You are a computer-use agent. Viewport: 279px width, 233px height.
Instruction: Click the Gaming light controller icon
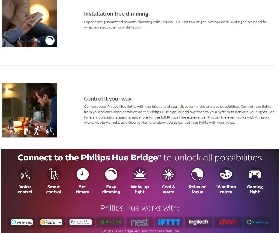pyautogui.click(x=255, y=174)
